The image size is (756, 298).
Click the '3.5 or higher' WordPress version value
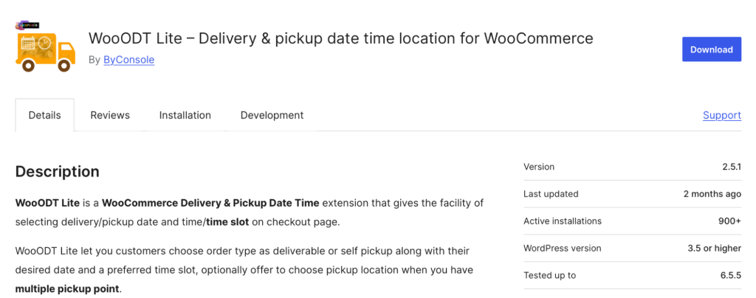(x=714, y=248)
